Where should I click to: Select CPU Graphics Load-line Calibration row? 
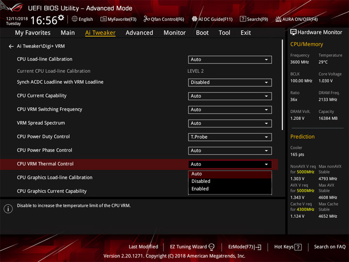click(54, 178)
